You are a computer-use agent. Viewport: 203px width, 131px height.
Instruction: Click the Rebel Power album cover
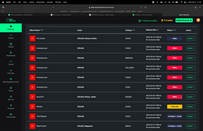click(32, 126)
